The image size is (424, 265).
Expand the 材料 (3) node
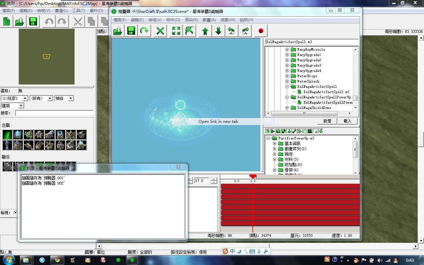[x=274, y=159]
